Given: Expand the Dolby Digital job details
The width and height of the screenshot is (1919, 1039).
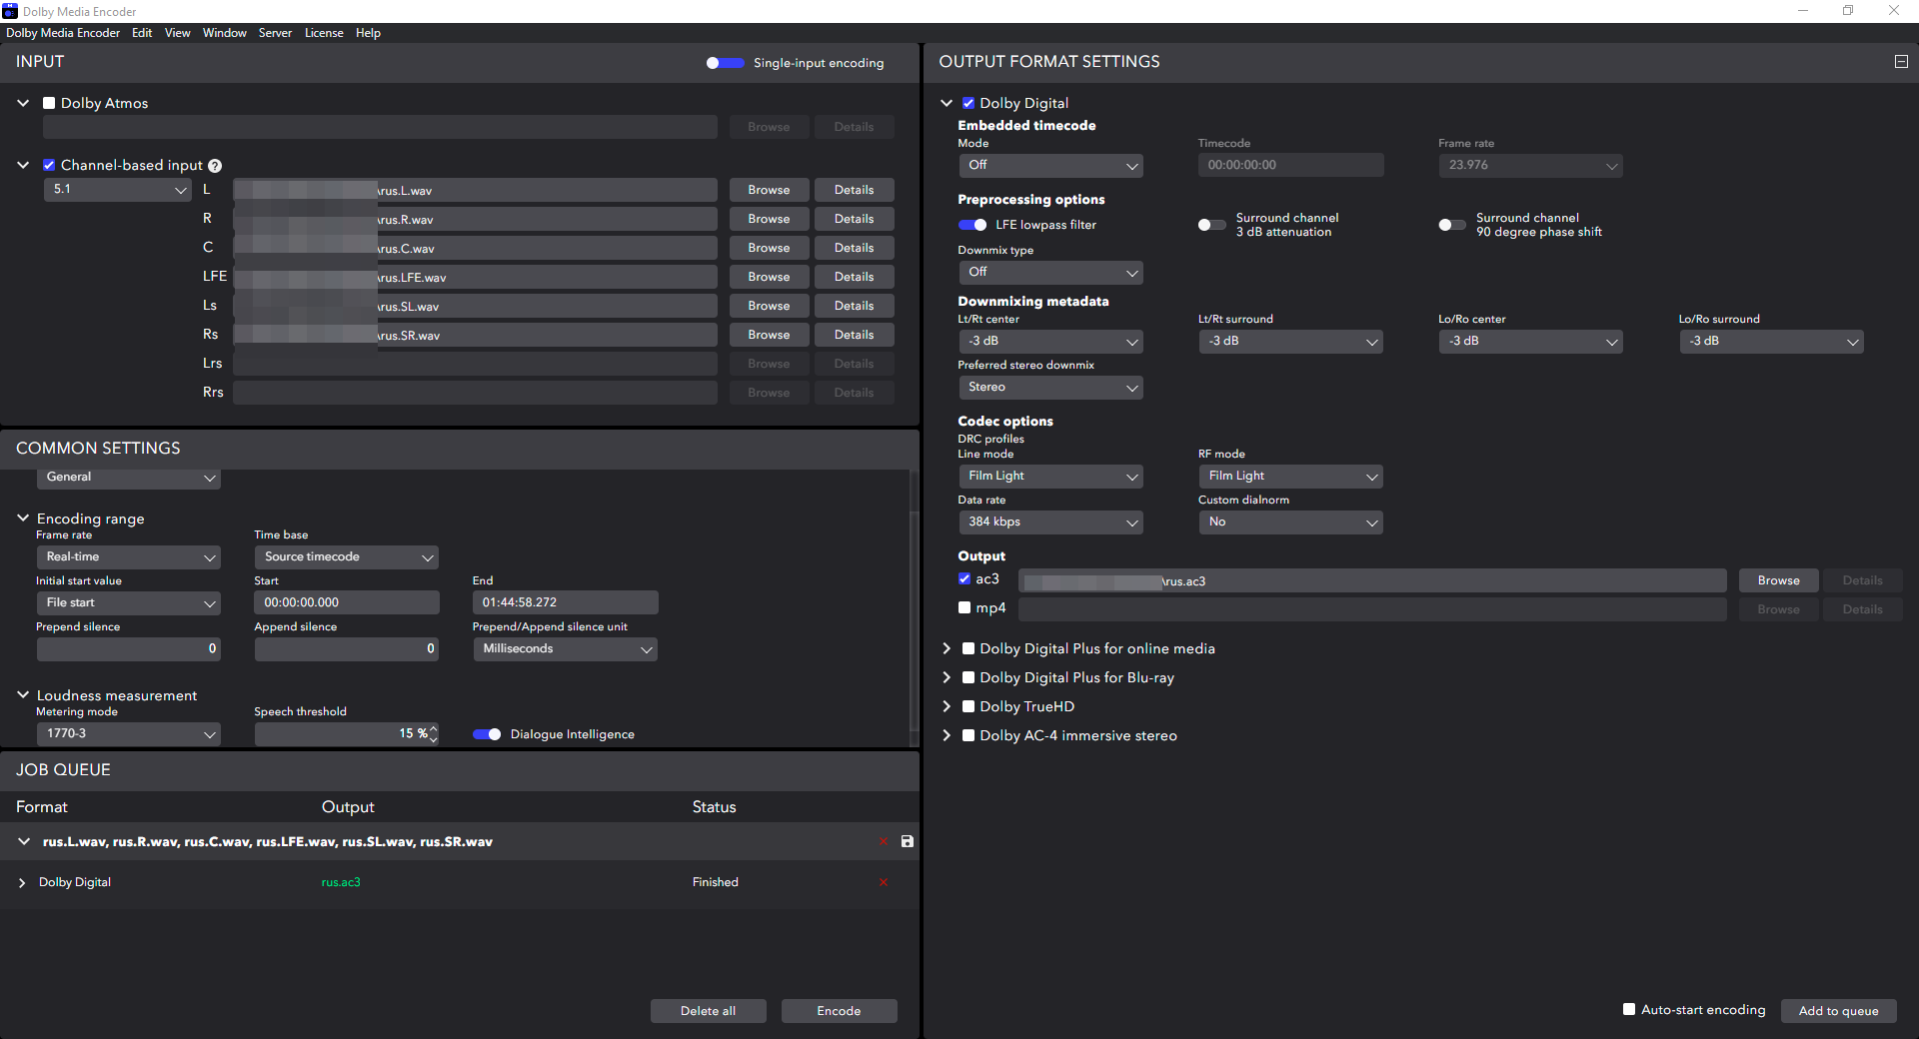Looking at the screenshot, I should pyautogui.click(x=22, y=883).
